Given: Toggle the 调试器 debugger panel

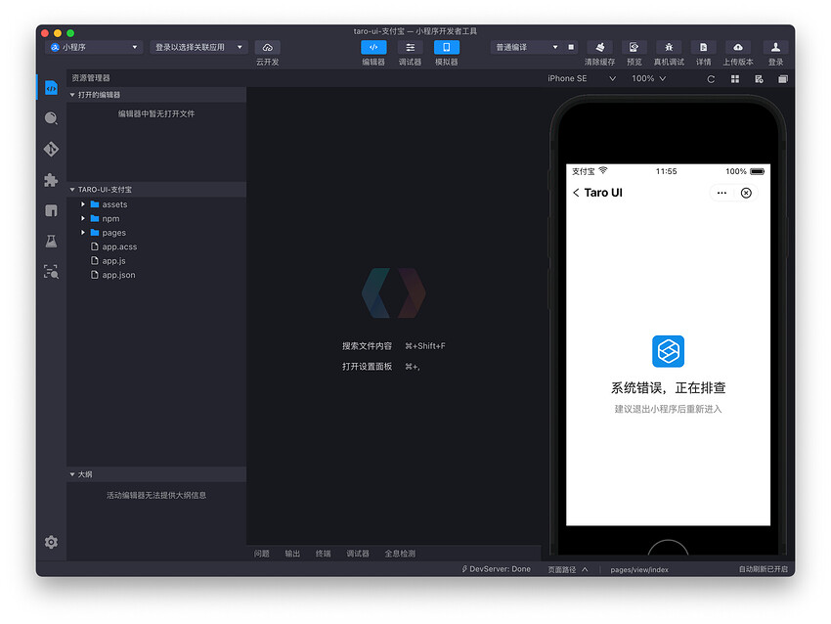Looking at the screenshot, I should [411, 47].
